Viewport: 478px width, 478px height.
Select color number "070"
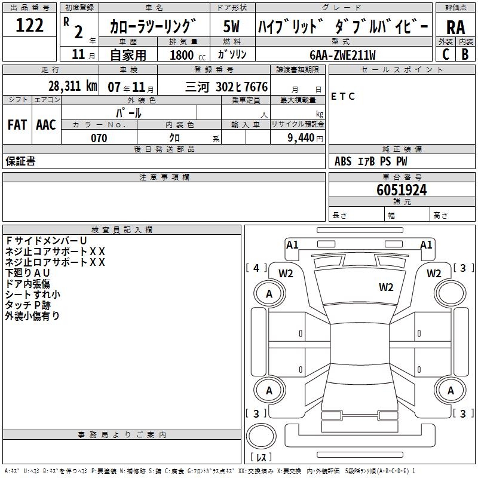point(99,138)
